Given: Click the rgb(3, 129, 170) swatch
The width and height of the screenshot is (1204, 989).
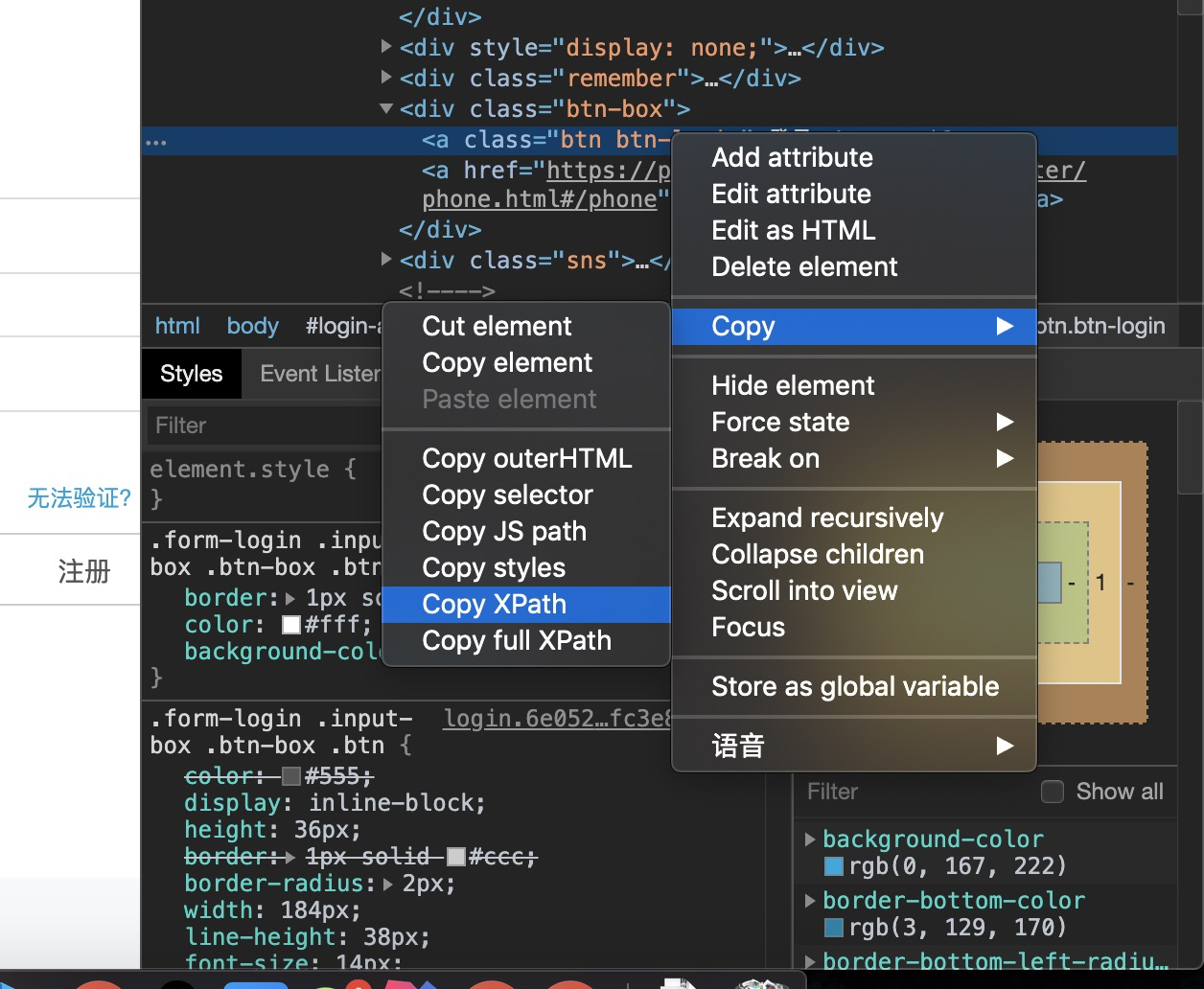Looking at the screenshot, I should (834, 928).
